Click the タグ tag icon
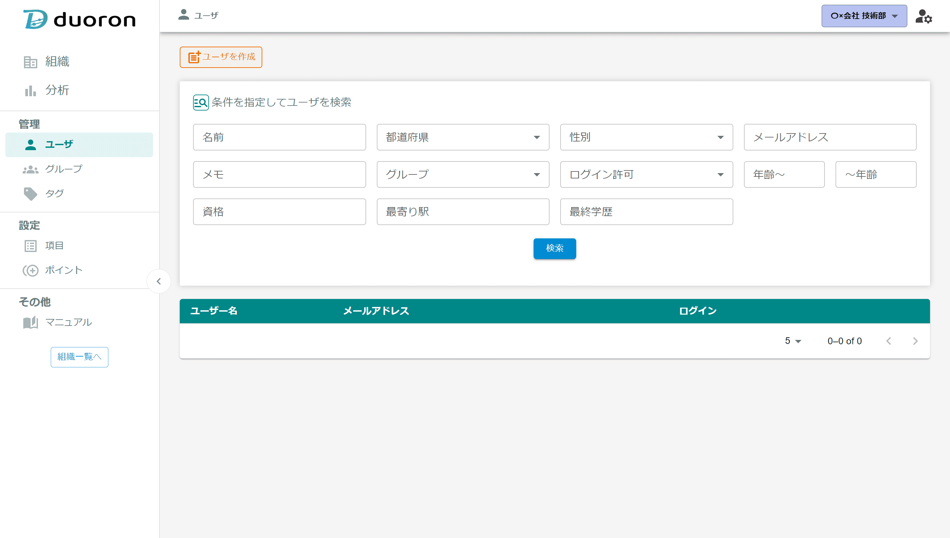 (30, 194)
